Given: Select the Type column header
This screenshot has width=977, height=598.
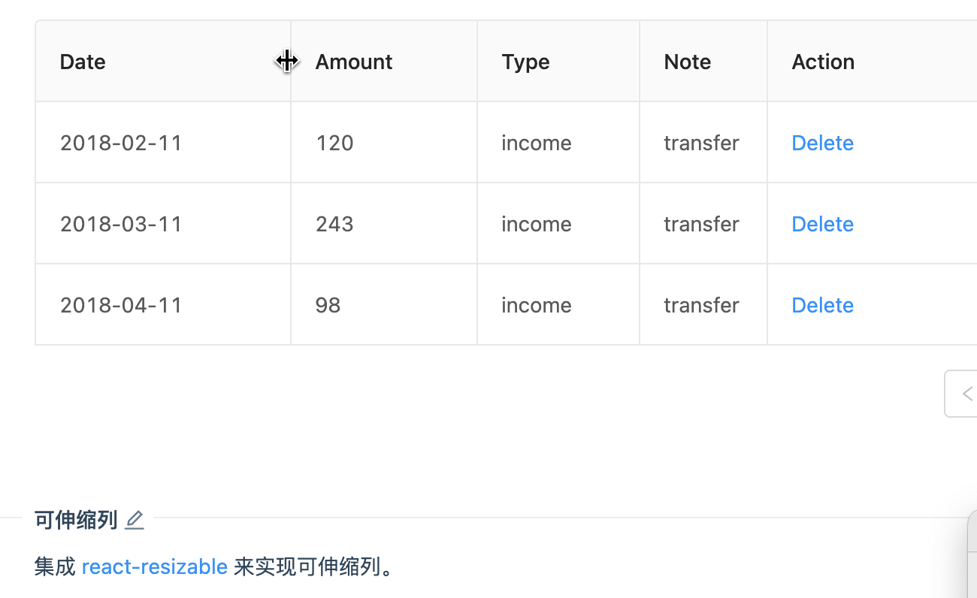Looking at the screenshot, I should [x=525, y=62].
